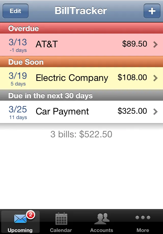Tap the plus icon to add a bill
This screenshot has height=234, width=163.
tap(152, 11)
